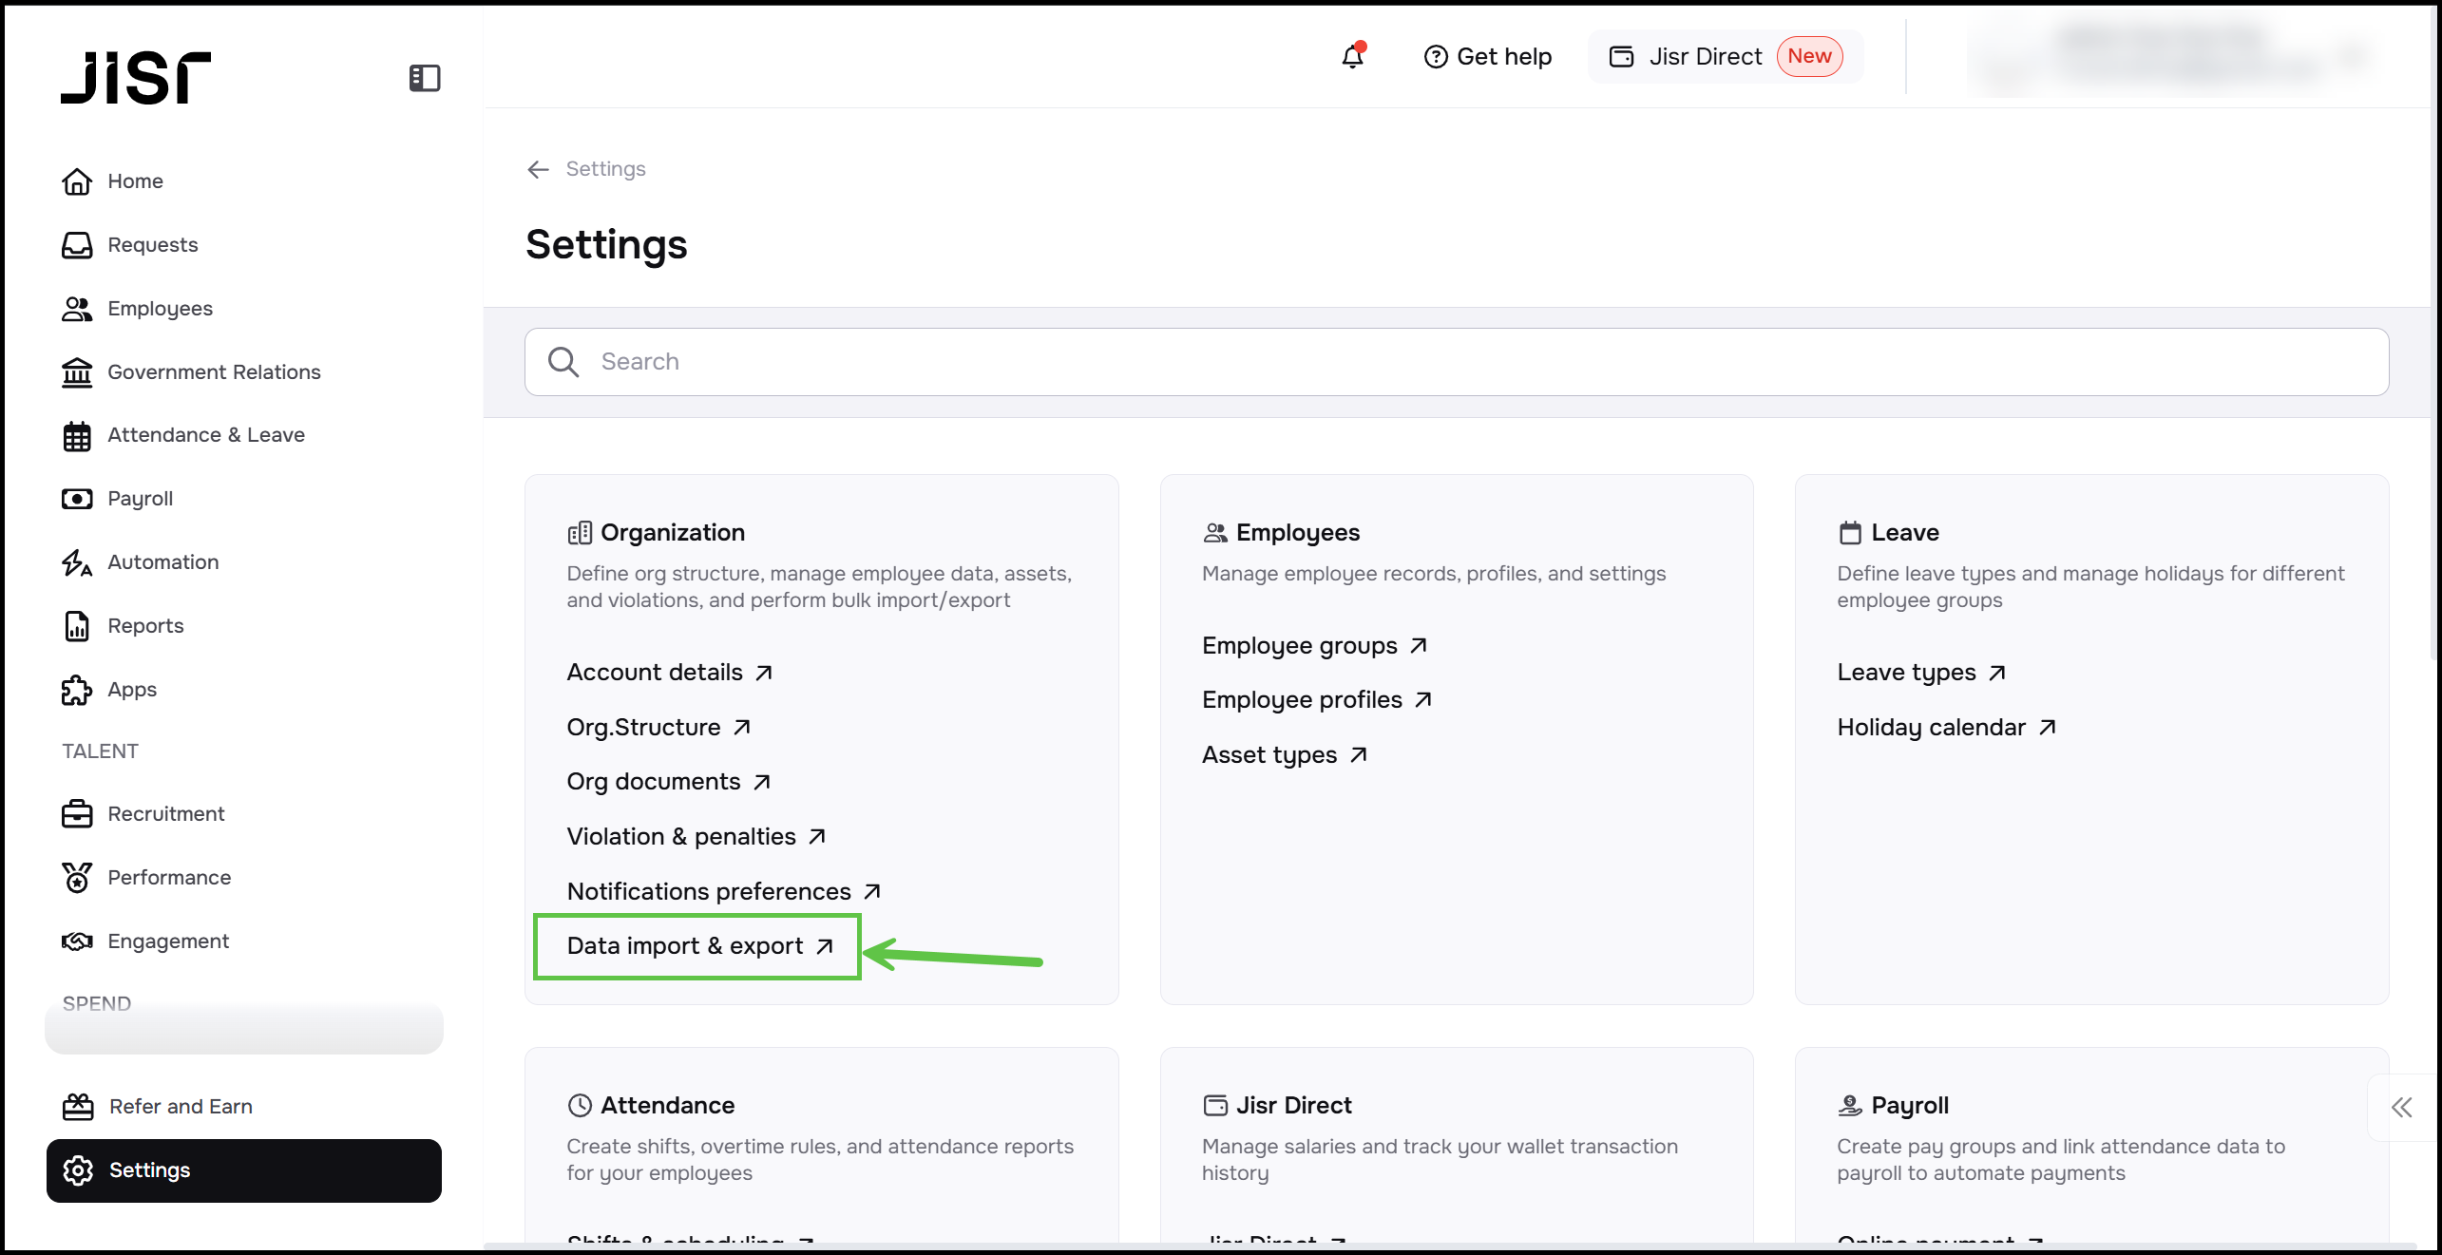Select Recruitment under Talent

(x=165, y=814)
